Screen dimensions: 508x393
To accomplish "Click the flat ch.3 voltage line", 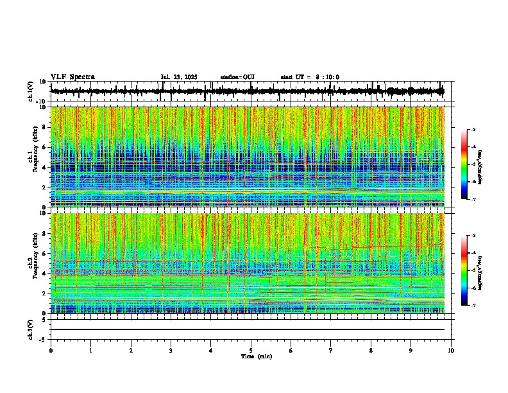I will coord(248,329).
